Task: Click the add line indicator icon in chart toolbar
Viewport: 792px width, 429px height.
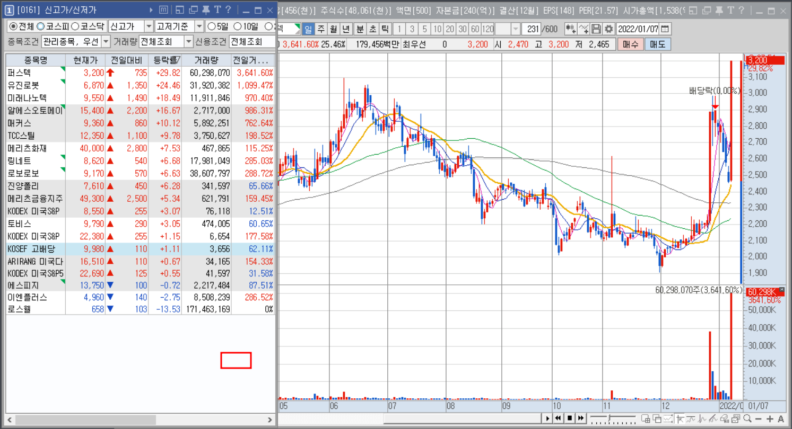Action: pos(584,29)
